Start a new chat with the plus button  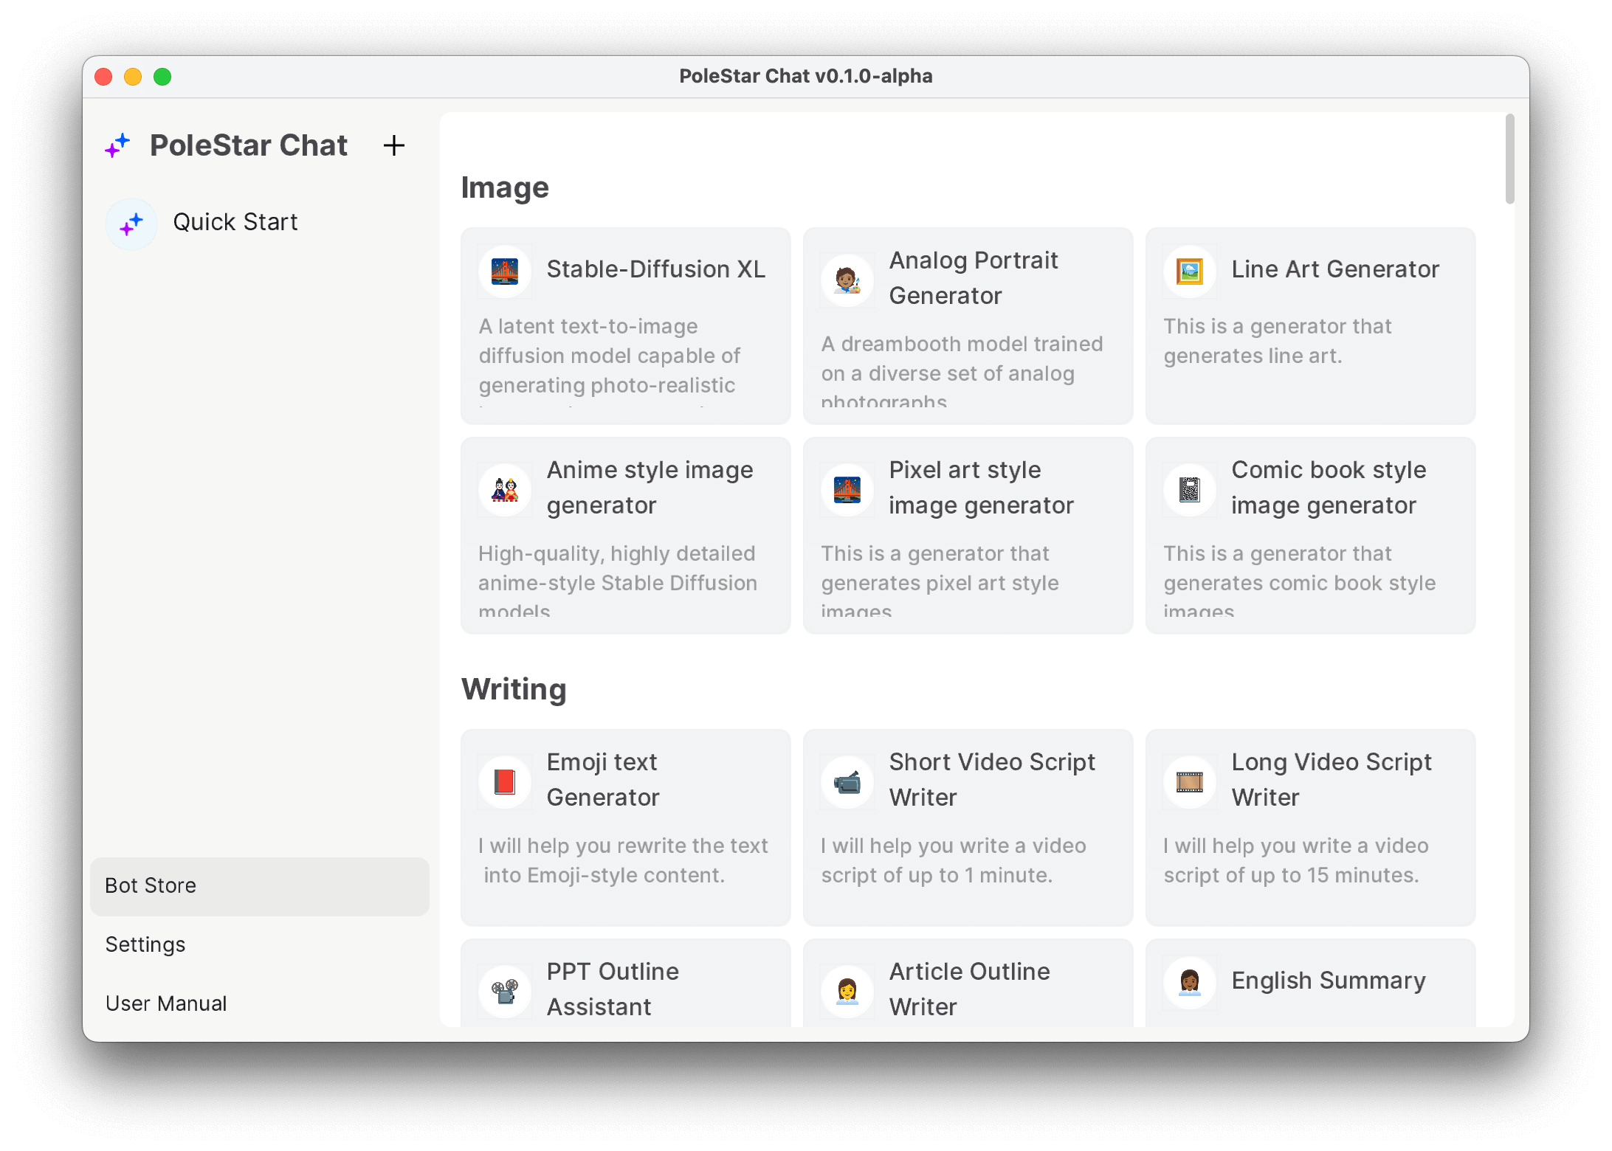pos(393,145)
